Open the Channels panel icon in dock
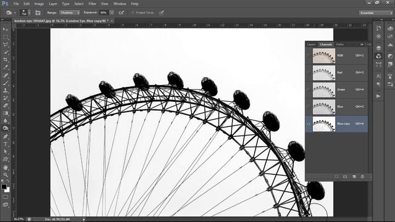This screenshot has height=222, width=395. (x=378, y=56)
